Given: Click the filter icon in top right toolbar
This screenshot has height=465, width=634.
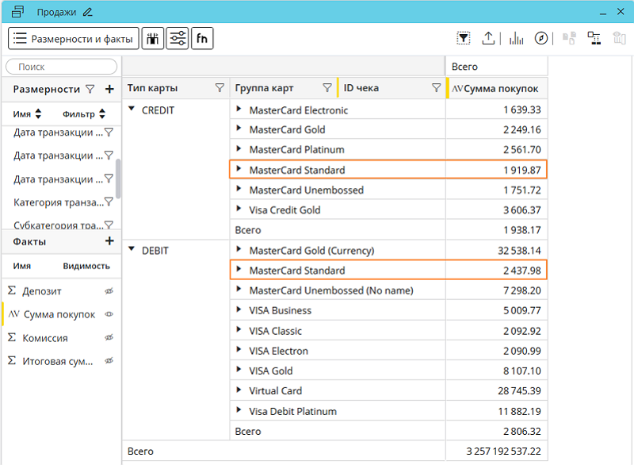Looking at the screenshot, I should 464,38.
